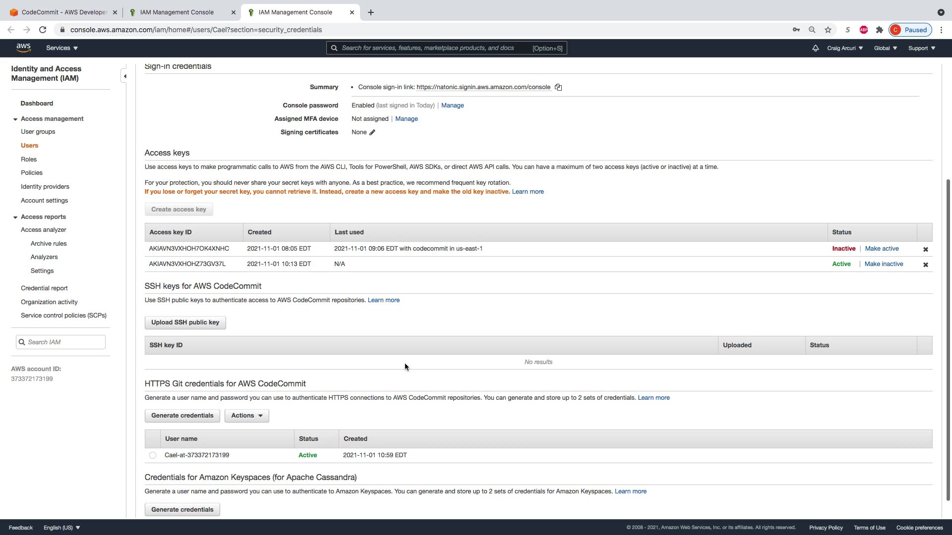952x535 pixels.
Task: Bookmark this page with star icon
Action: pos(828,30)
